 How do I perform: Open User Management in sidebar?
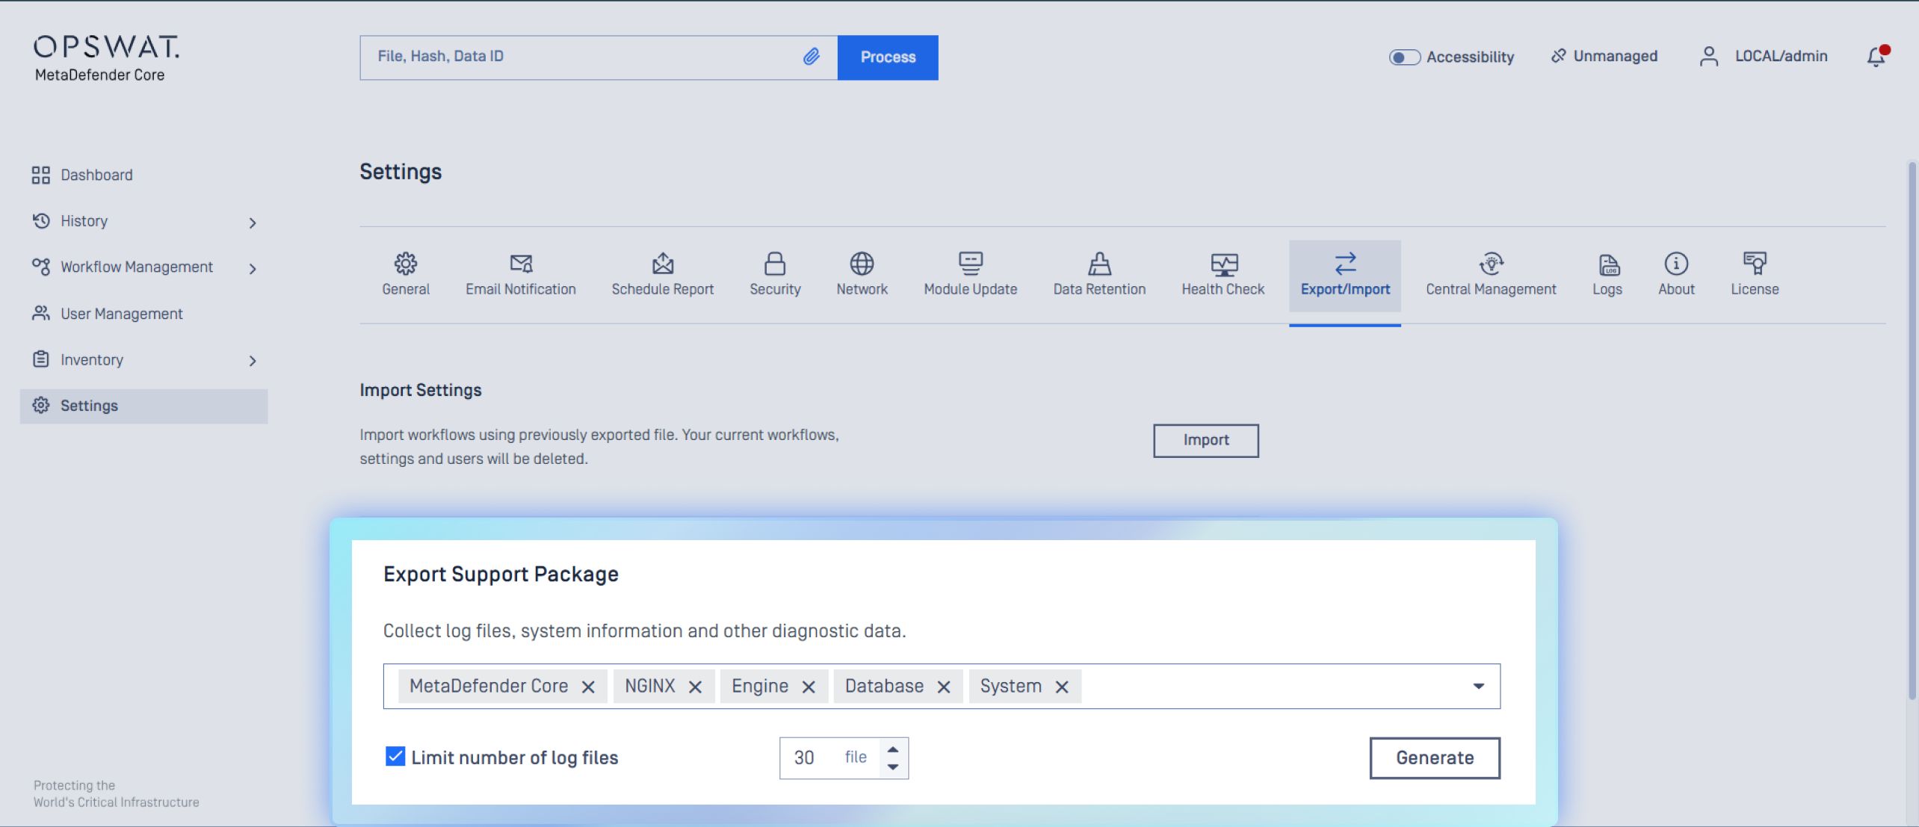[x=121, y=314]
